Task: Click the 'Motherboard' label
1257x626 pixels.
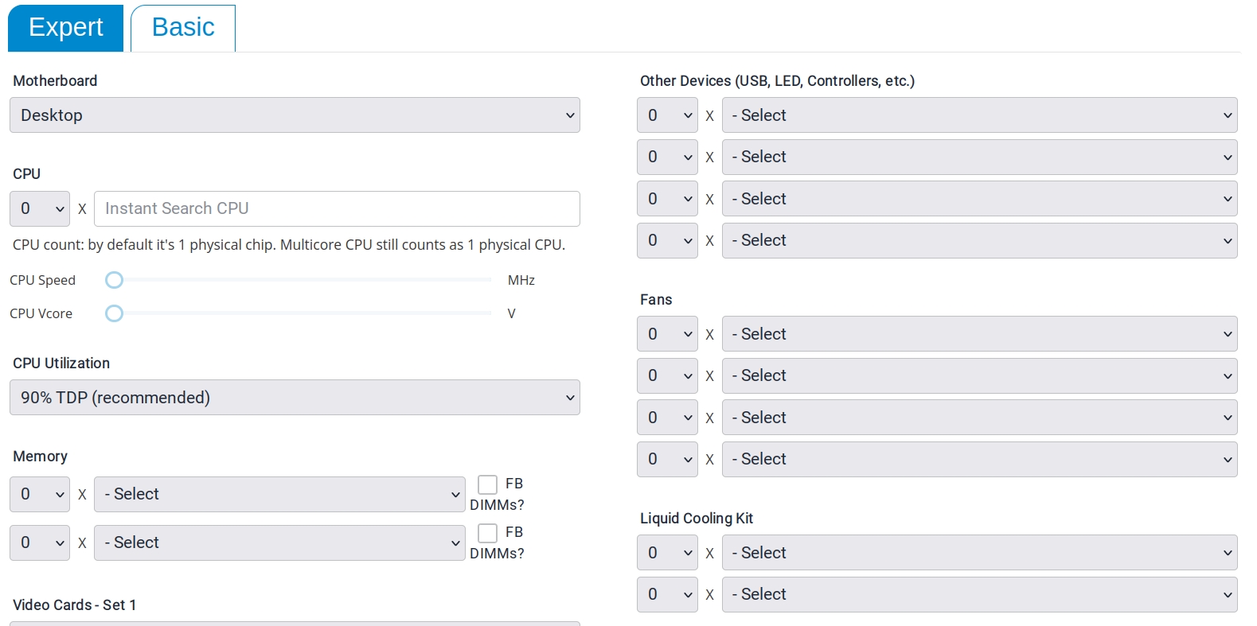Action: pyautogui.click(x=55, y=81)
